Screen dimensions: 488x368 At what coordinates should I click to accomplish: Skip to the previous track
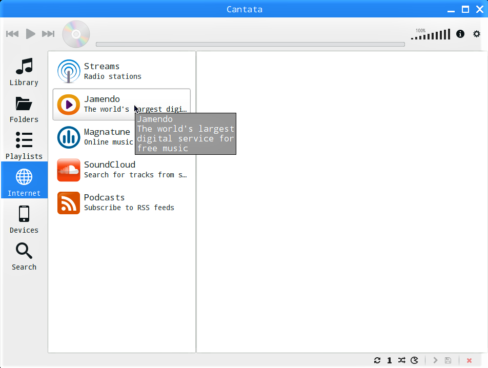[x=12, y=34]
